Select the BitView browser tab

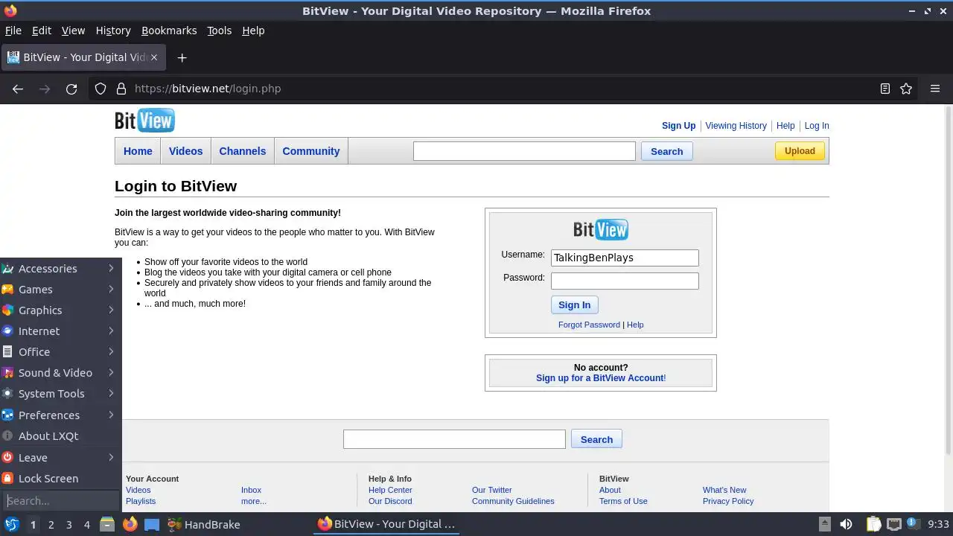tap(84, 57)
